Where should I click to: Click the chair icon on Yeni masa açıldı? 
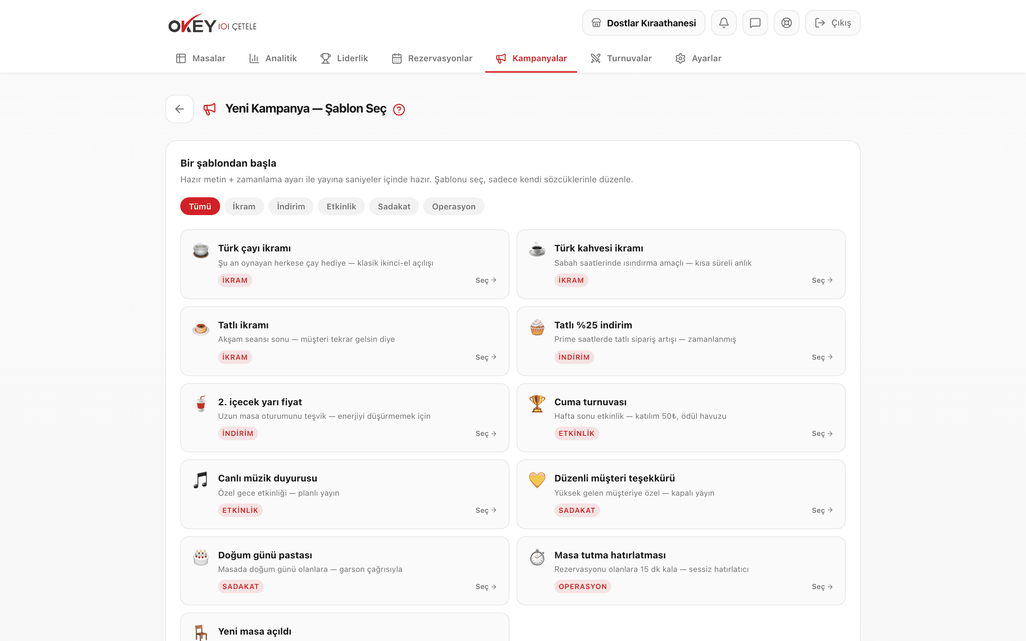(x=201, y=632)
